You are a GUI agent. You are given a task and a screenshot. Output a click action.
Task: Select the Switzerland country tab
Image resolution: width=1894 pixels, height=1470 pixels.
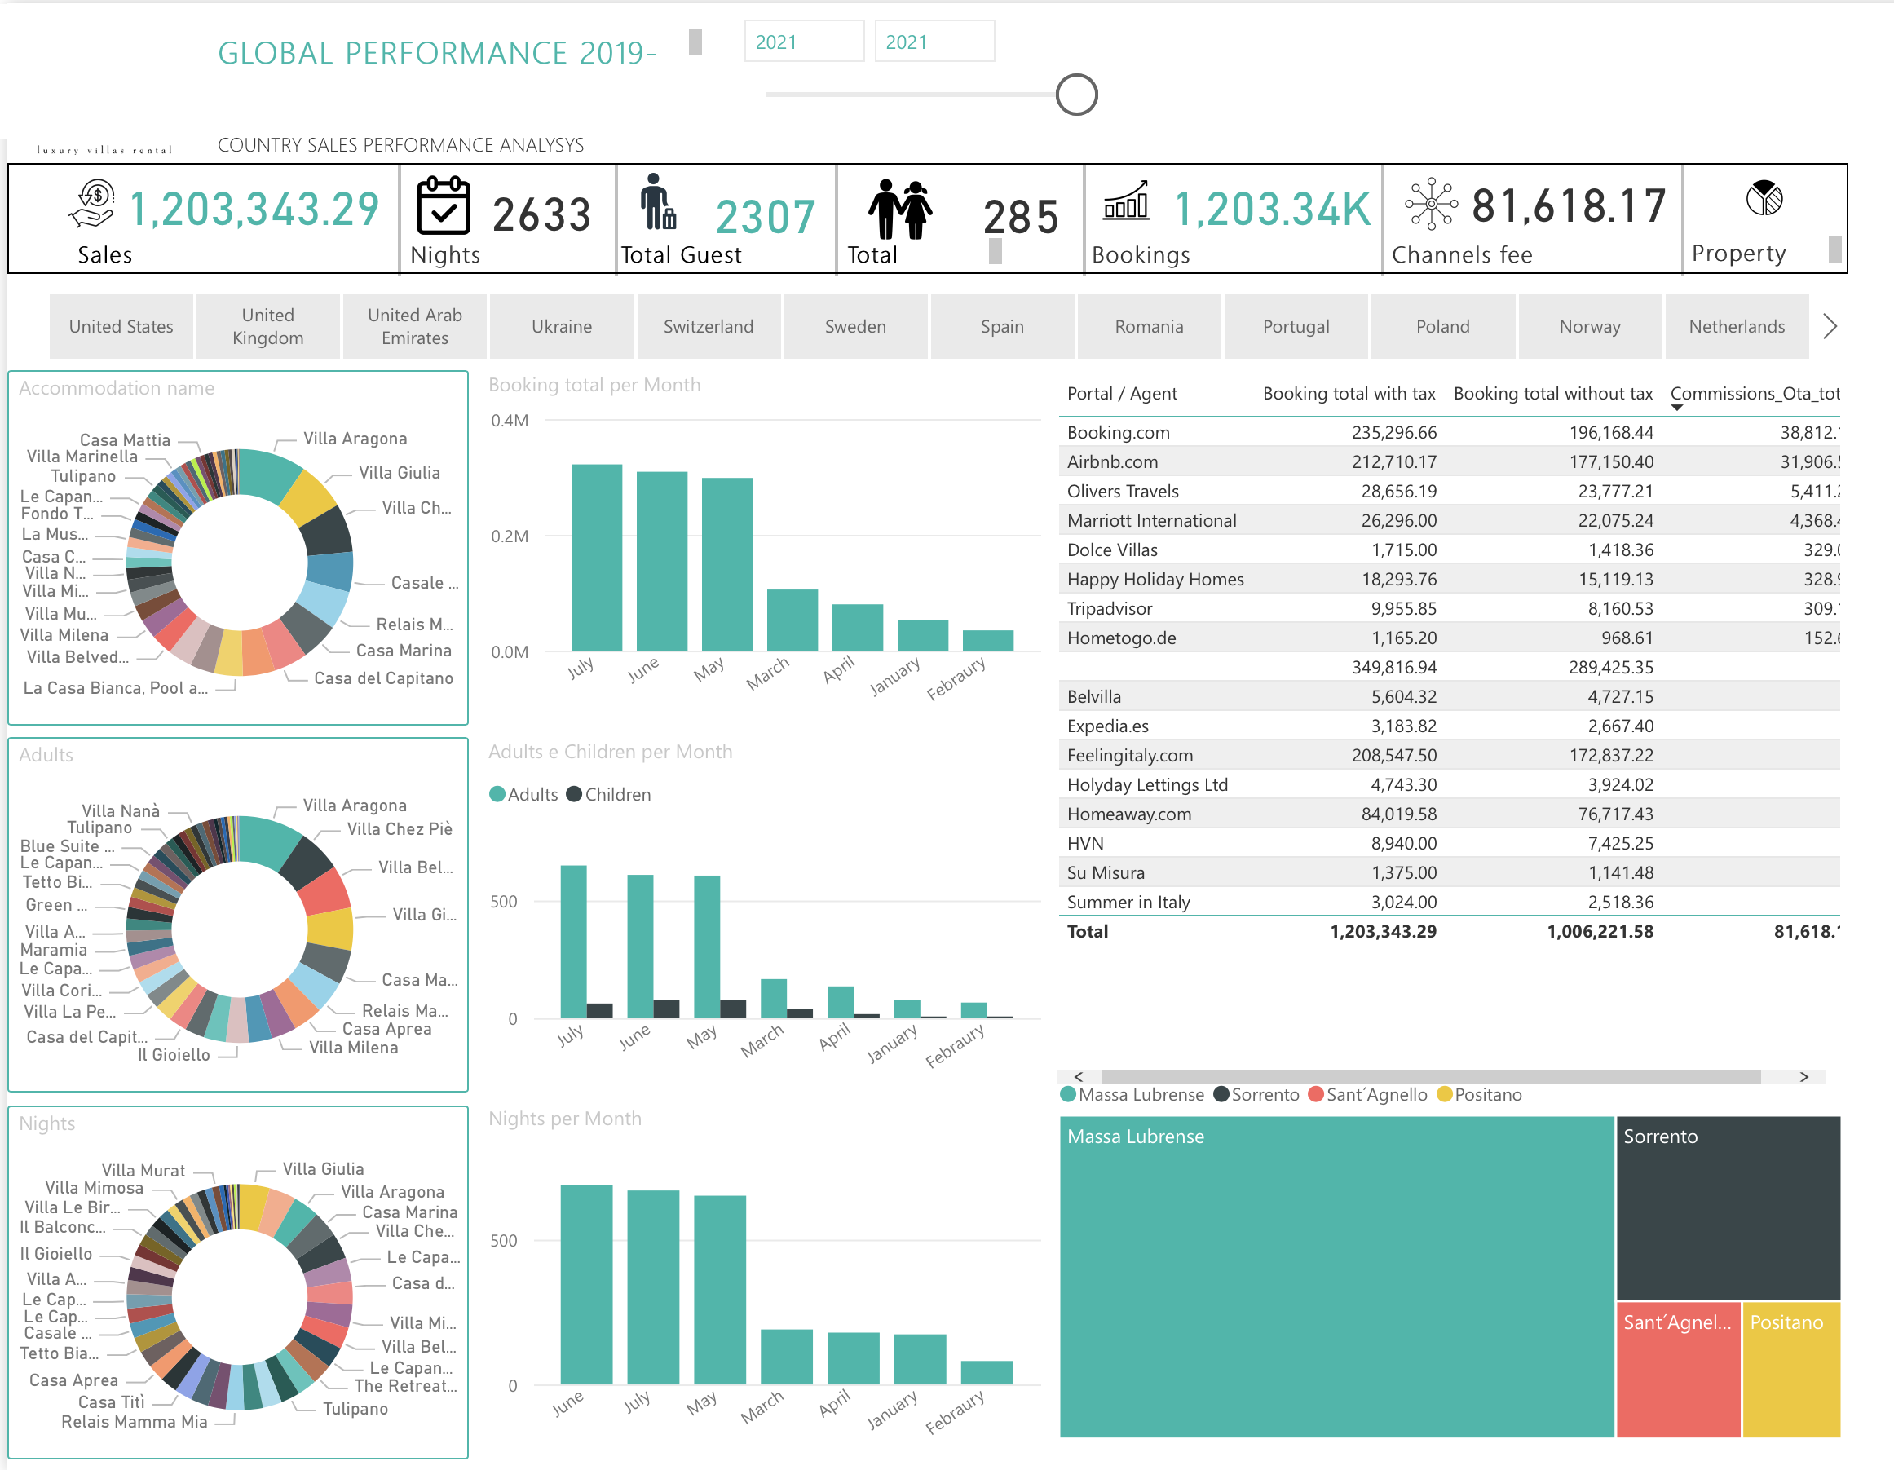[x=709, y=326]
